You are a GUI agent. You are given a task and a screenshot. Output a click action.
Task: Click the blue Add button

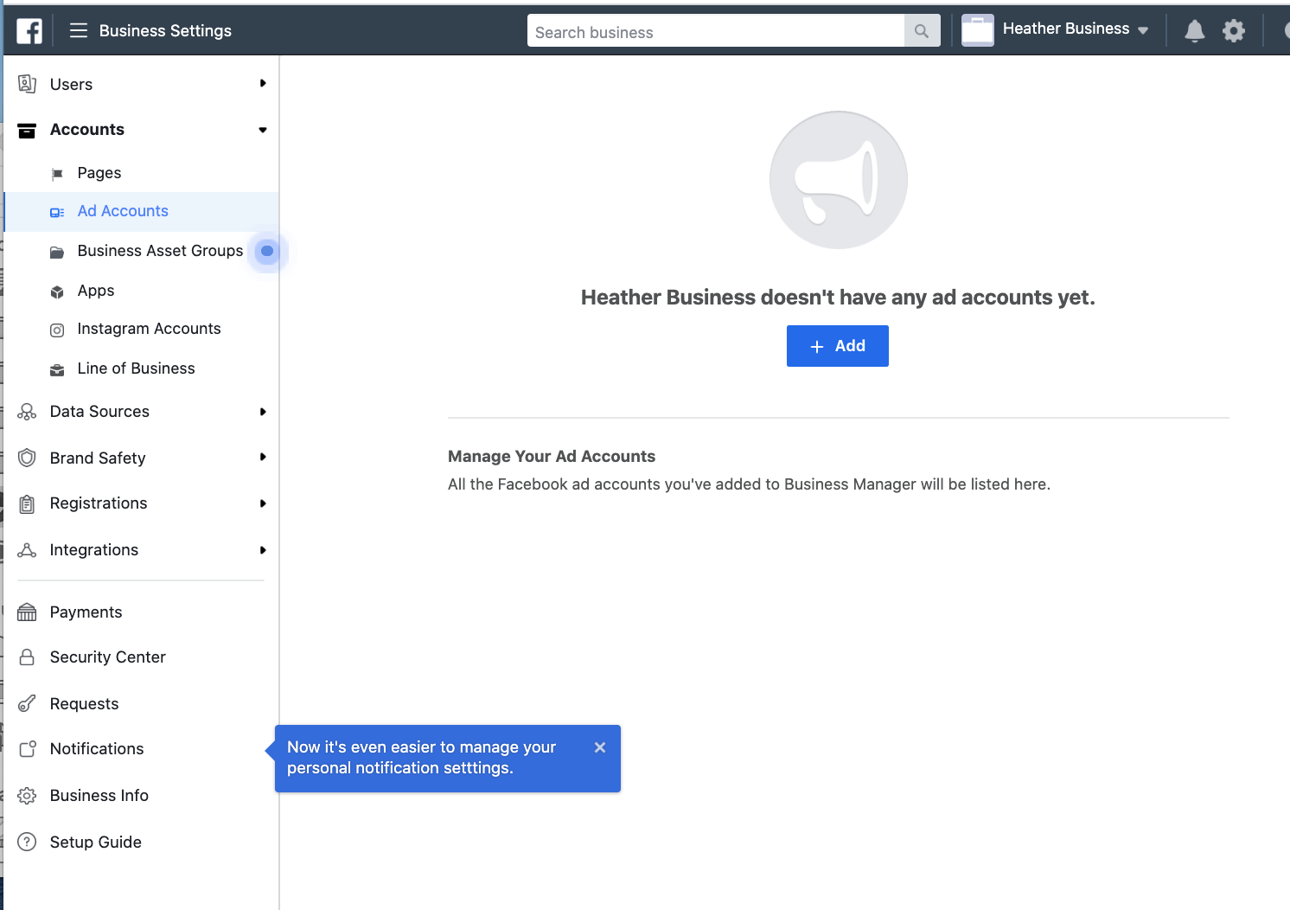[838, 346]
